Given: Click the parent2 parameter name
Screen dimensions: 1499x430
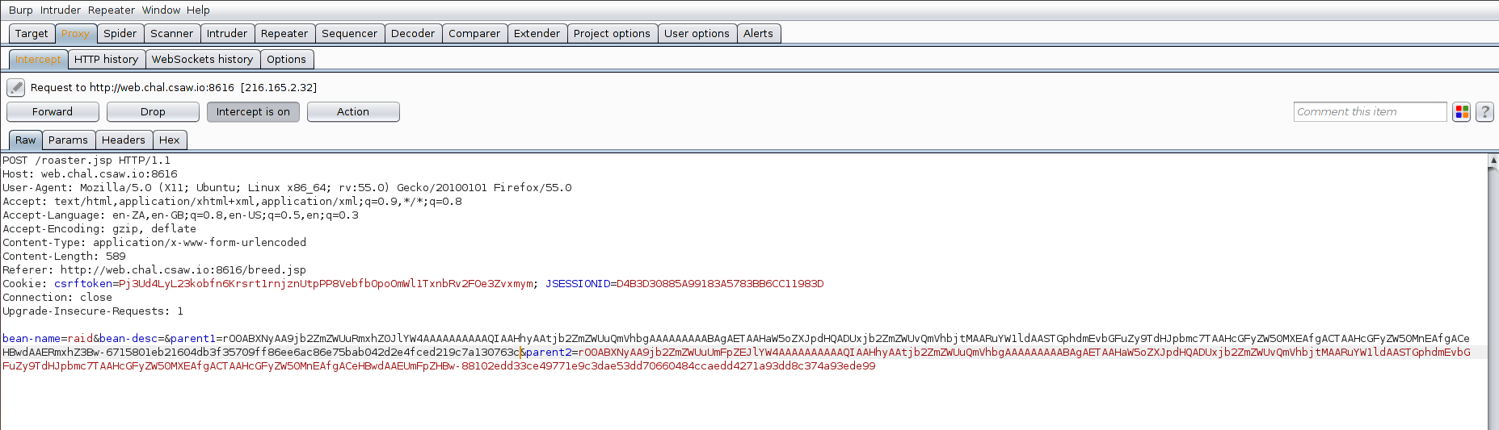Looking at the screenshot, I should 549,353.
